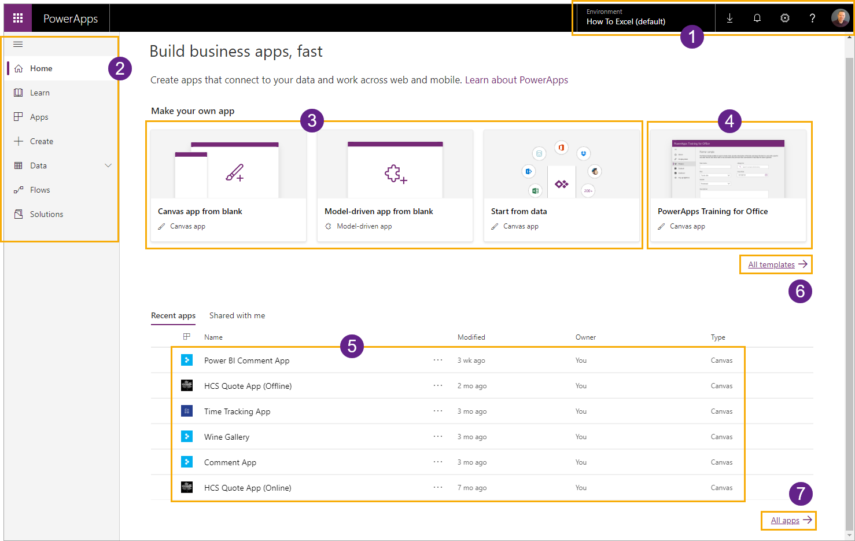Open the Power BI Comment App name
855x541 pixels.
tap(247, 360)
